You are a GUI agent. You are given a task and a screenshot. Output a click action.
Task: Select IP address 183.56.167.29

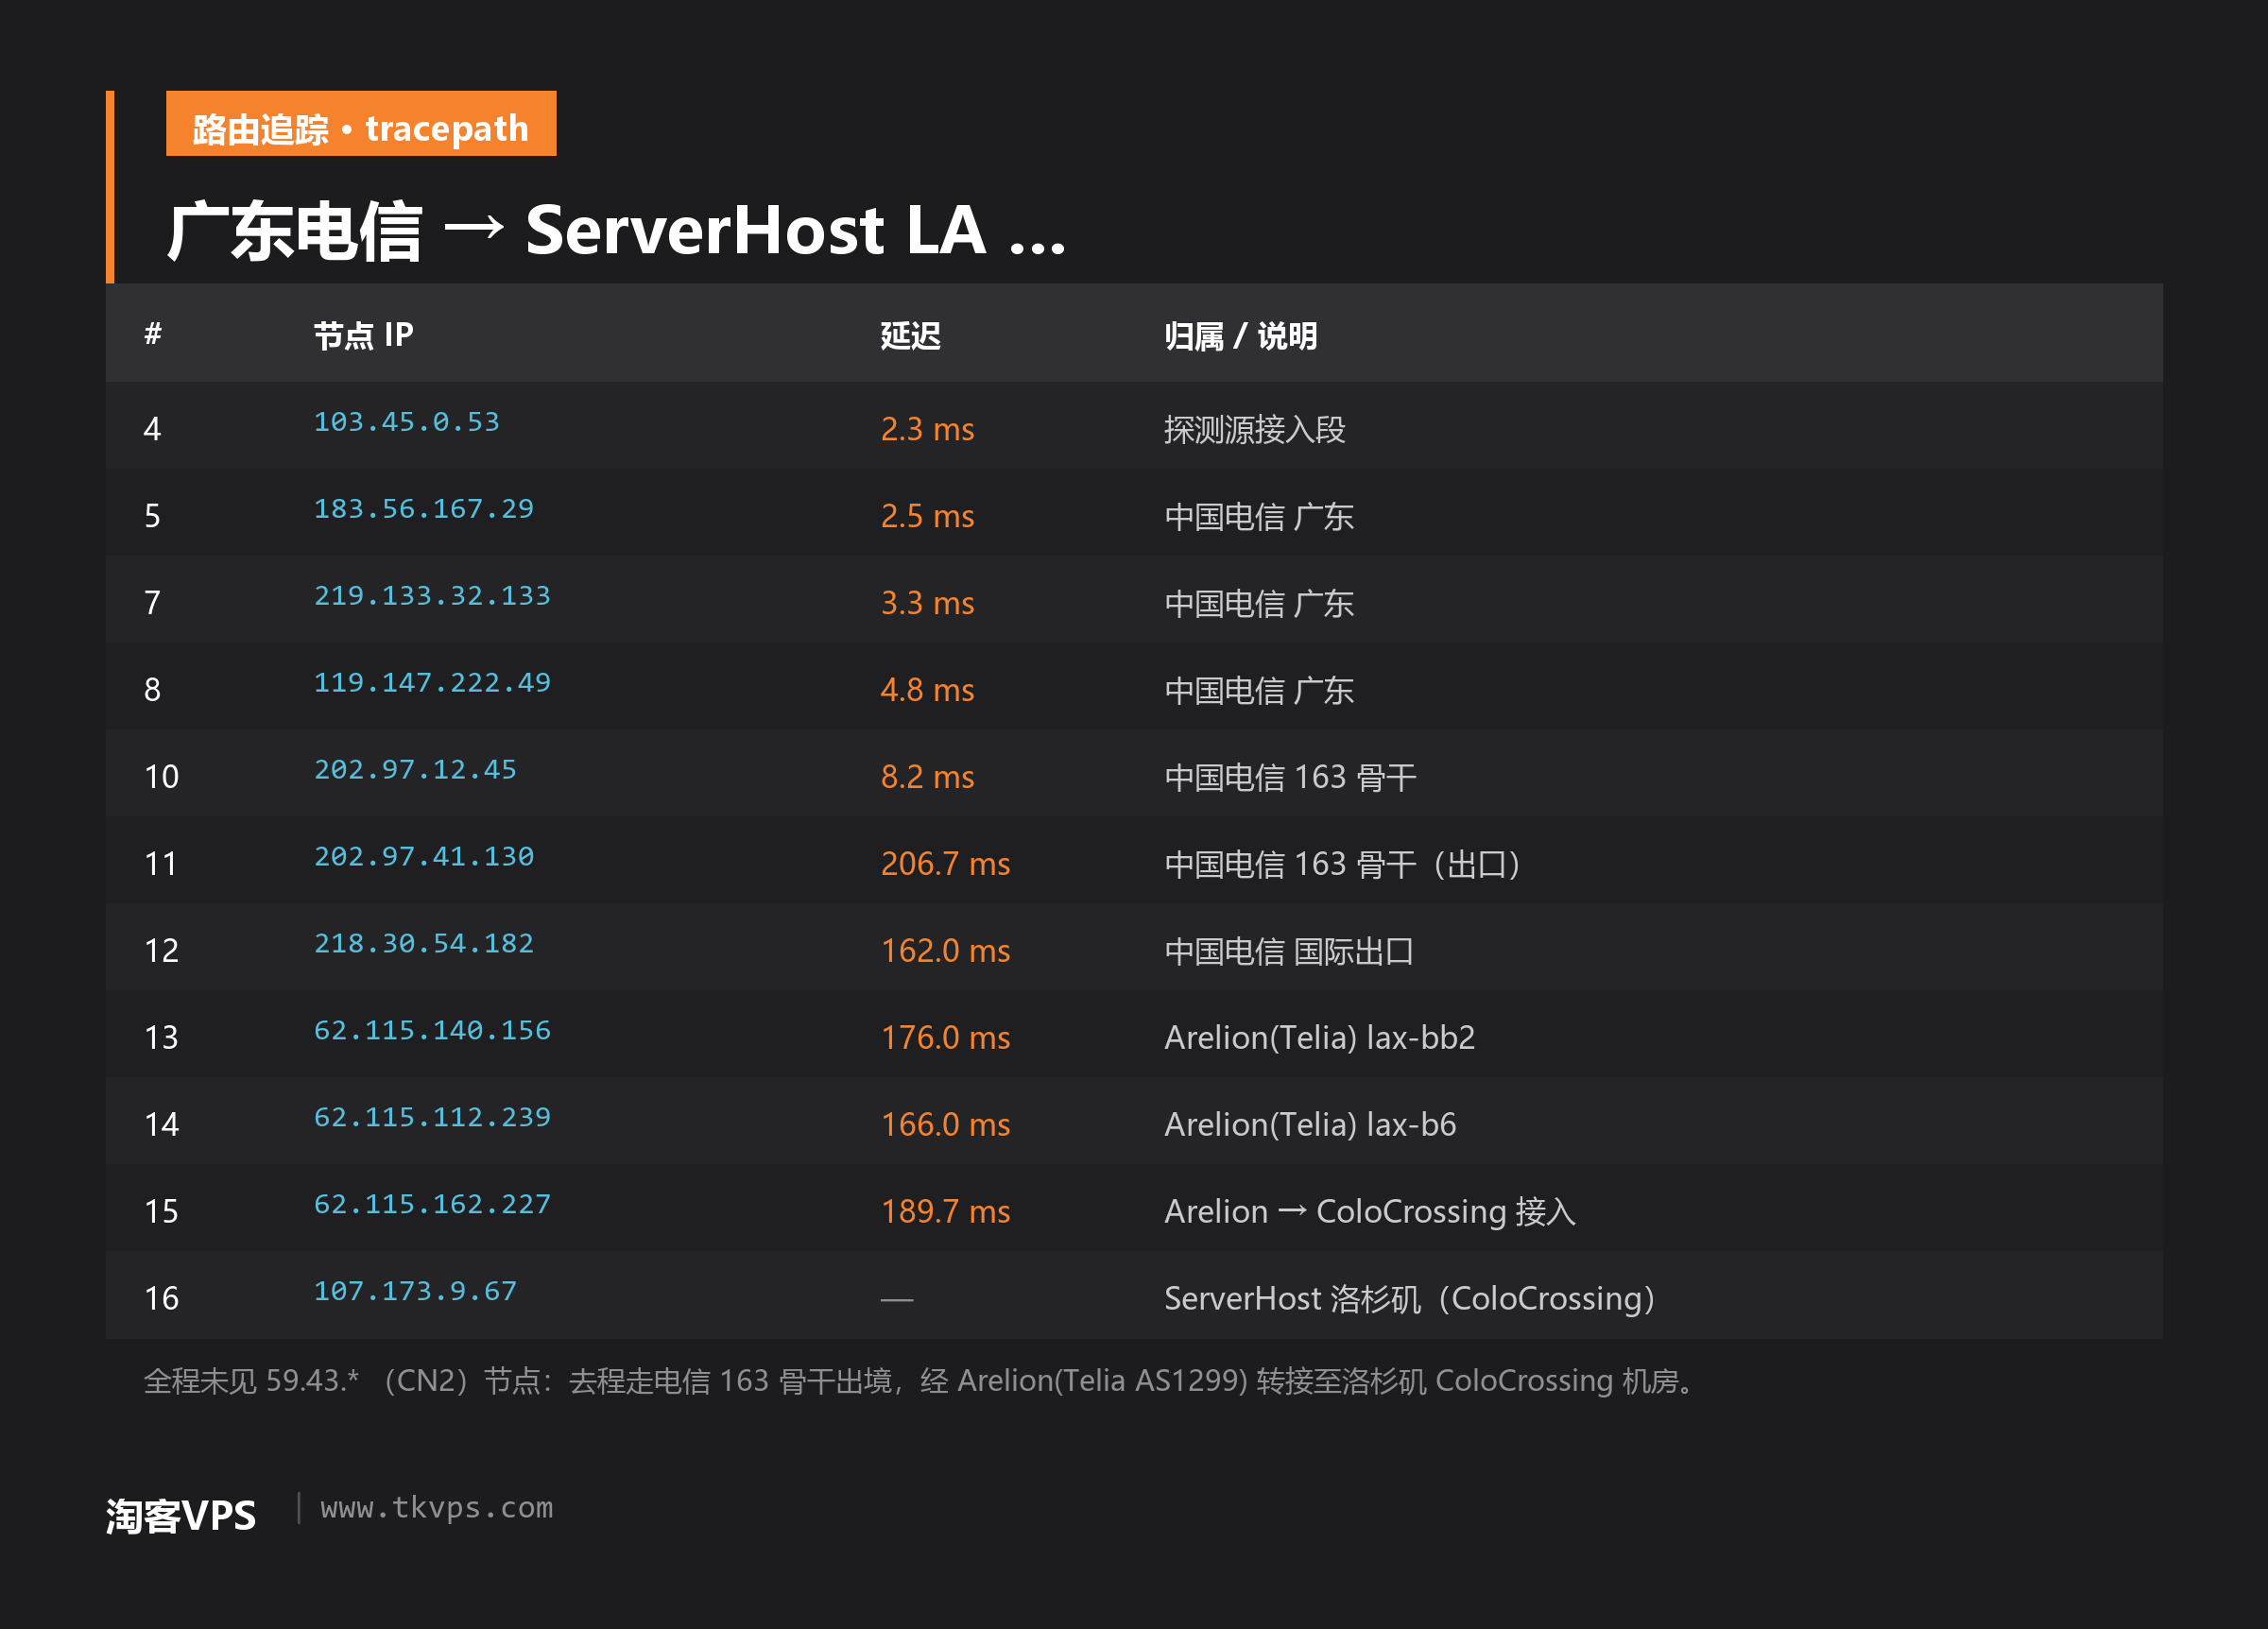click(424, 509)
